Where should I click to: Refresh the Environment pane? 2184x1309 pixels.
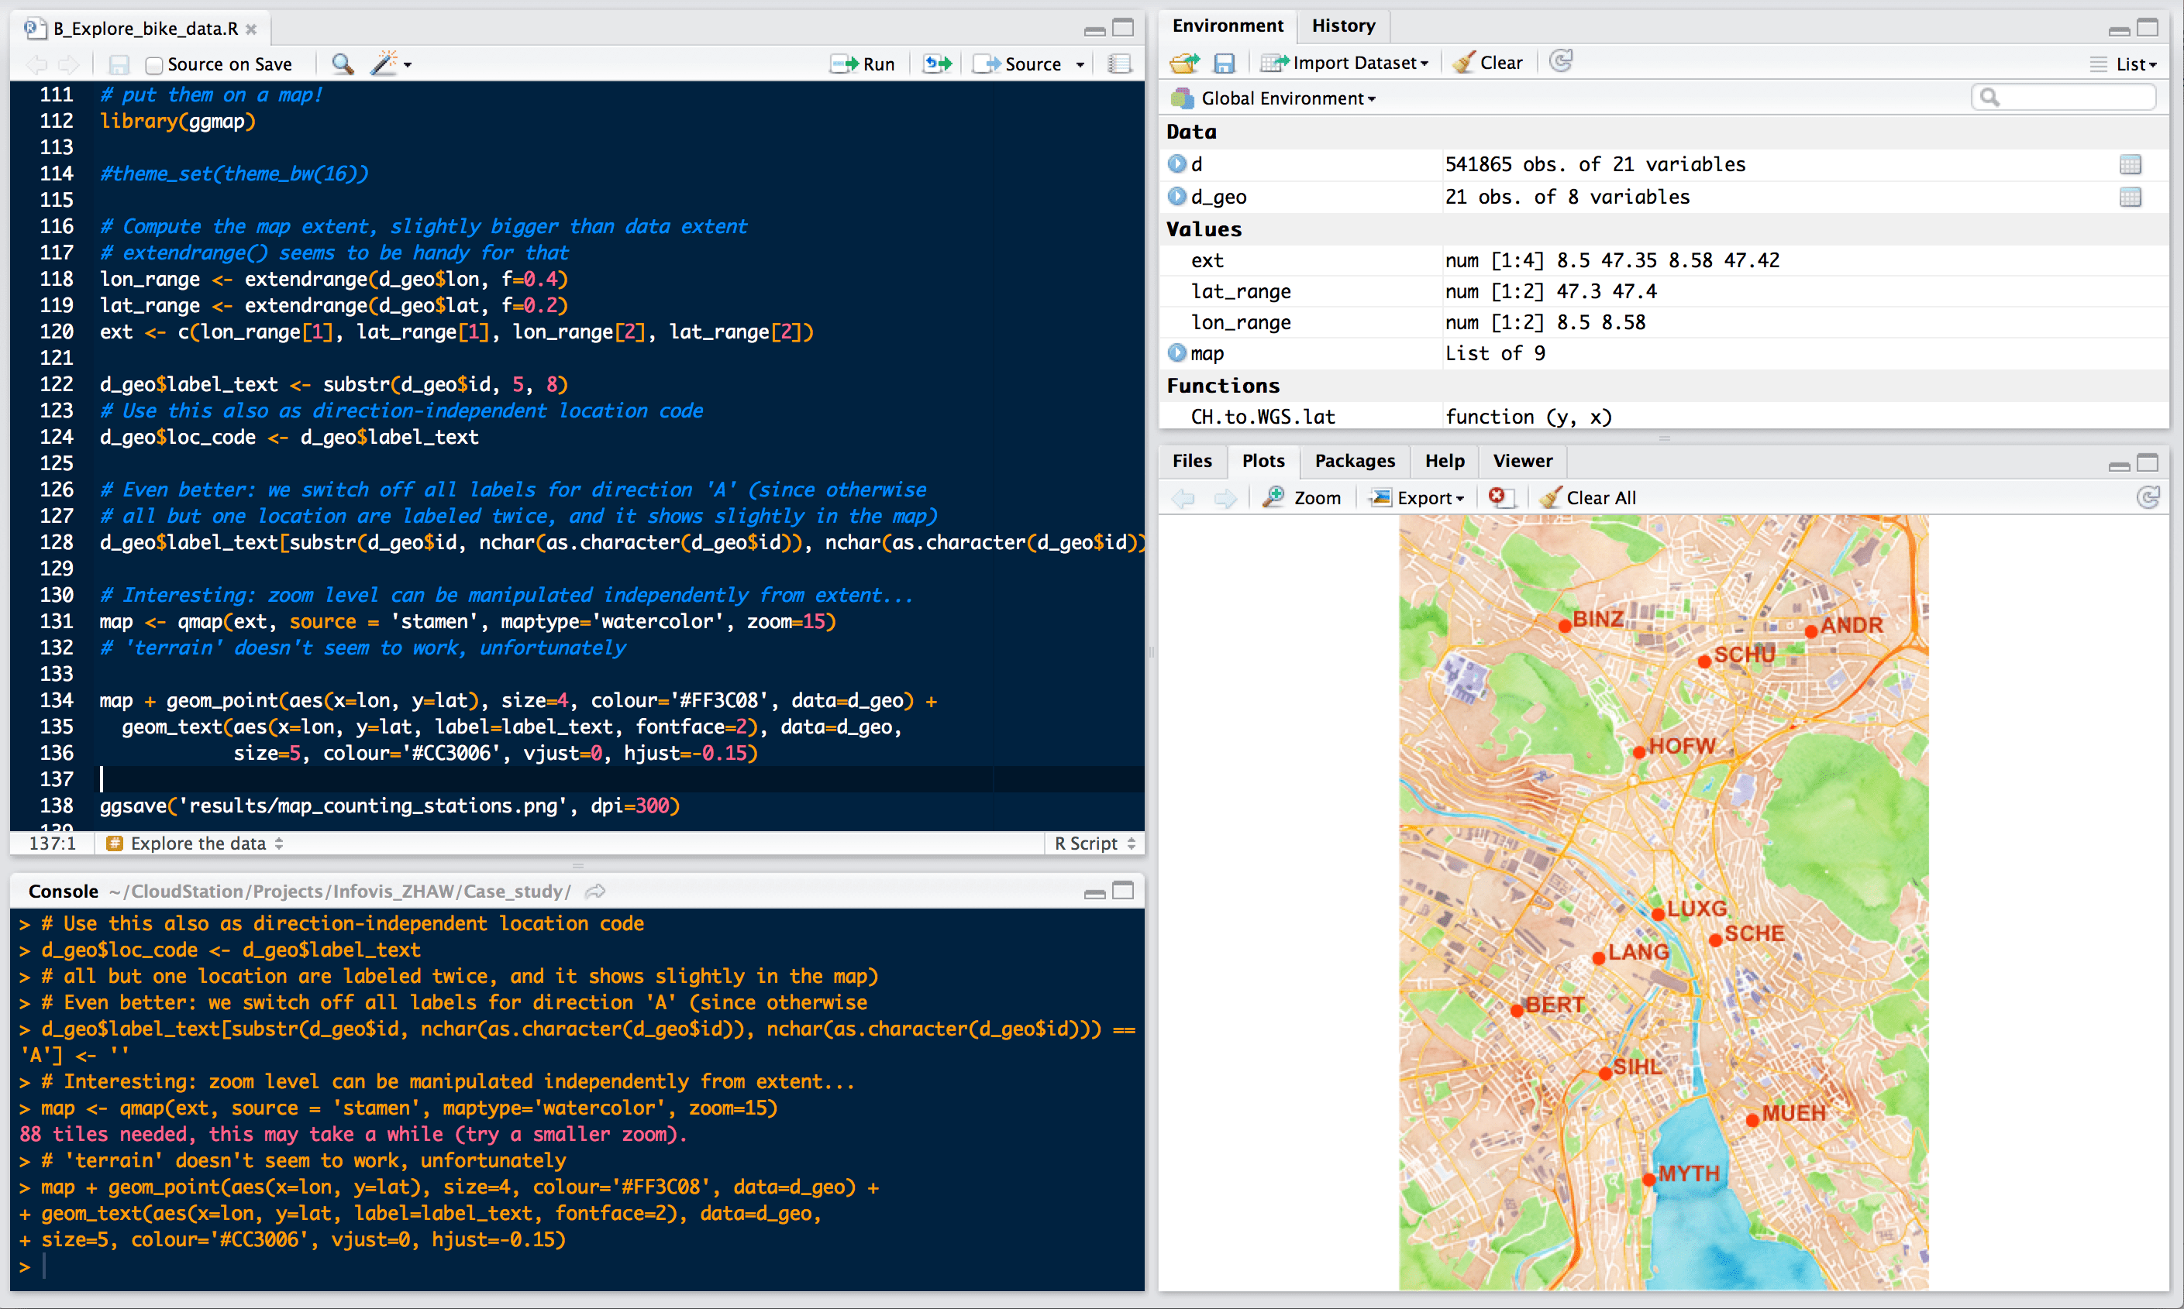click(1561, 62)
